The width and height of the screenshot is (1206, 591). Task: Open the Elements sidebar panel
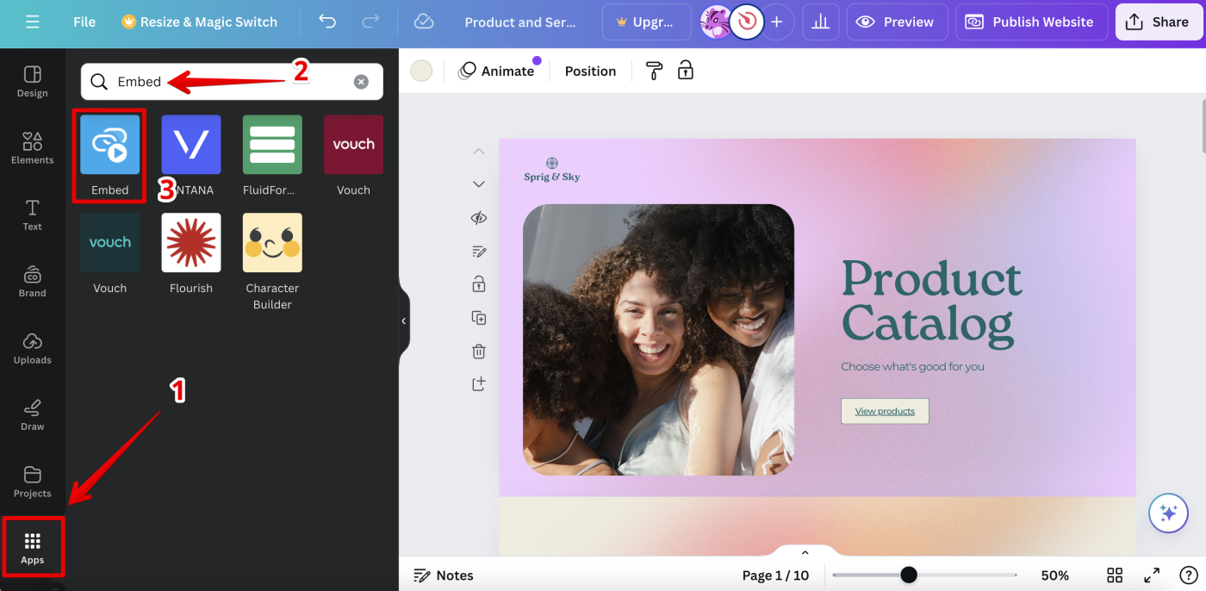[x=33, y=147]
